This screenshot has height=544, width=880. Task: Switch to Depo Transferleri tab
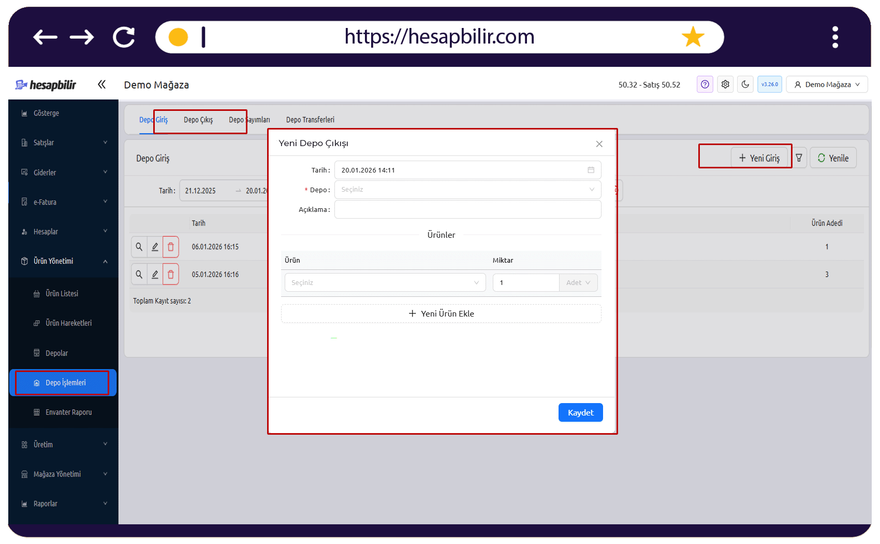pos(310,120)
